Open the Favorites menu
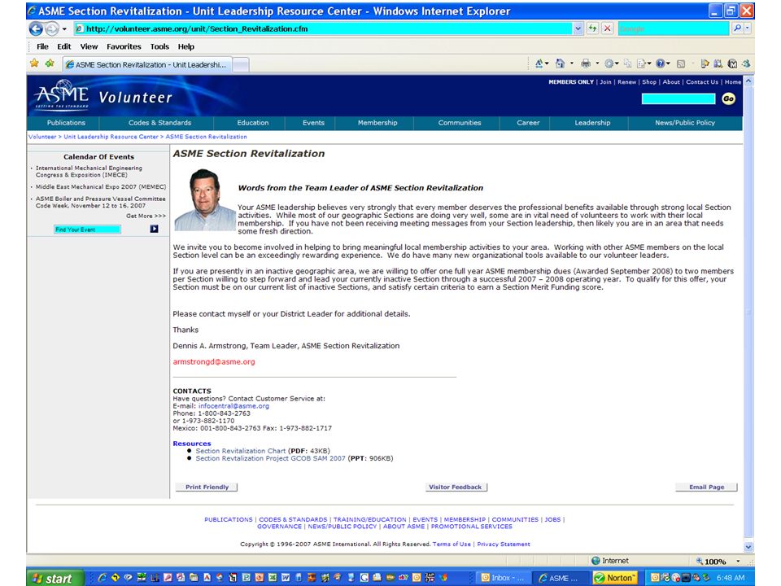Screen dimensions: 781x586 click(124, 46)
